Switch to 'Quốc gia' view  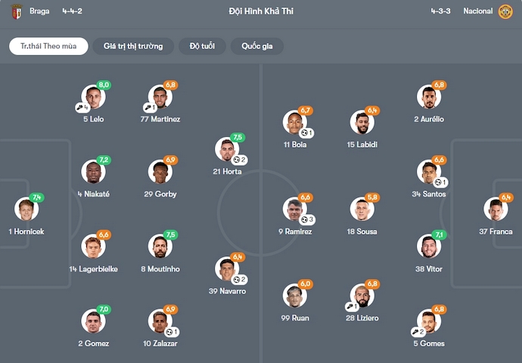coord(257,46)
